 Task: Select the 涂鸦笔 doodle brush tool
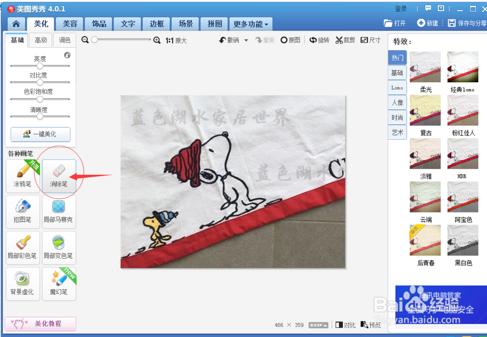click(23, 176)
